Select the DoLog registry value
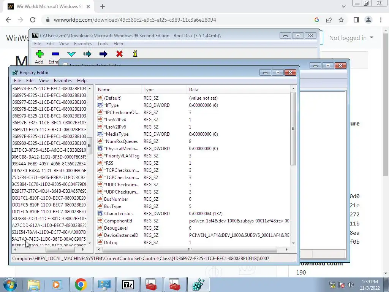This screenshot has height=292, width=389. point(111,242)
